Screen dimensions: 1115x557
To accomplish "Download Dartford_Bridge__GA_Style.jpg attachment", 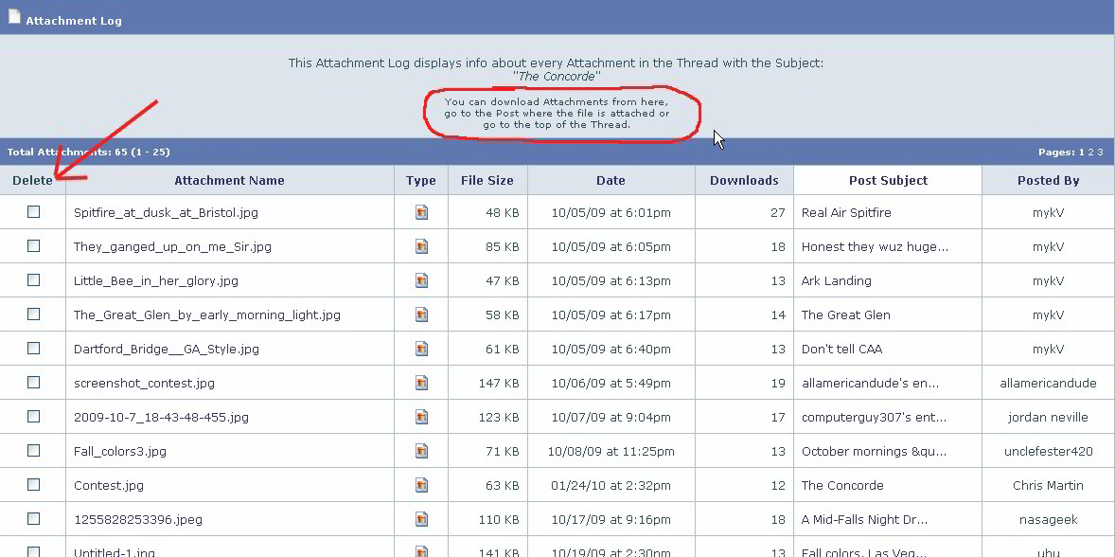I will tap(167, 350).
